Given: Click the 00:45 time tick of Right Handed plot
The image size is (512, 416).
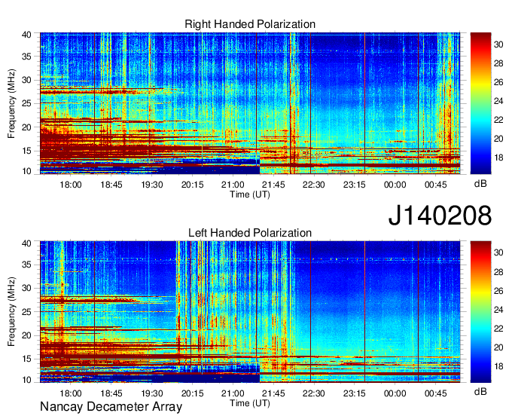Looking at the screenshot, I should click(x=436, y=185).
